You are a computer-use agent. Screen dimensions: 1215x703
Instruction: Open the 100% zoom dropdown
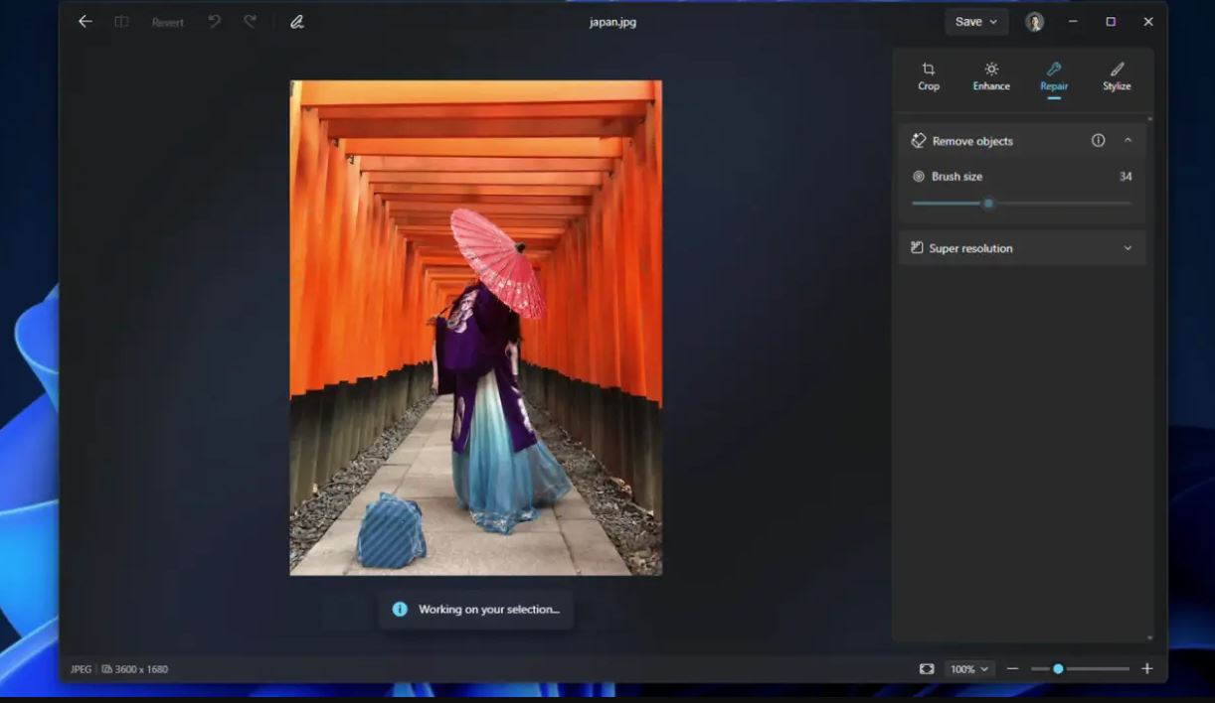point(970,669)
